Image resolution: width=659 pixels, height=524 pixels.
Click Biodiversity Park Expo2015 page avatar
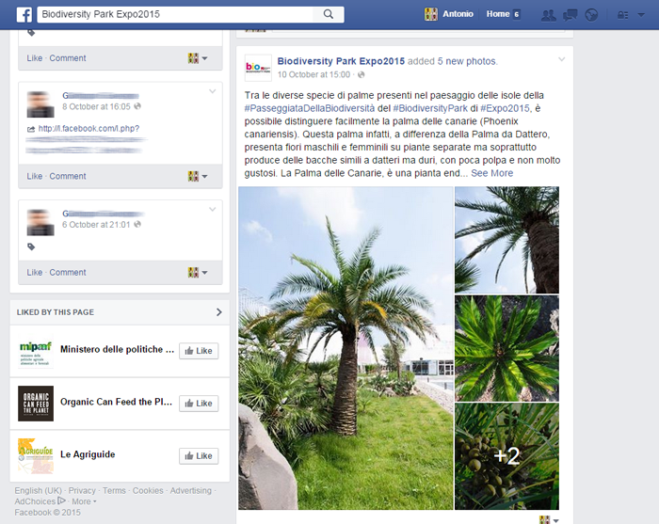[x=258, y=67]
